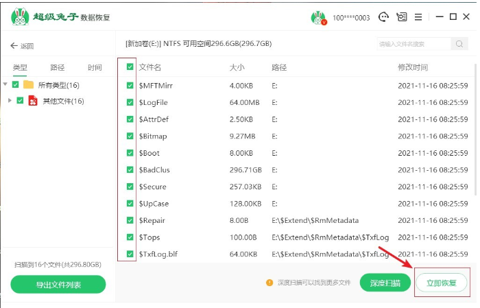Switch to the 时间 tab
The height and width of the screenshot is (308, 480).
[x=95, y=67]
